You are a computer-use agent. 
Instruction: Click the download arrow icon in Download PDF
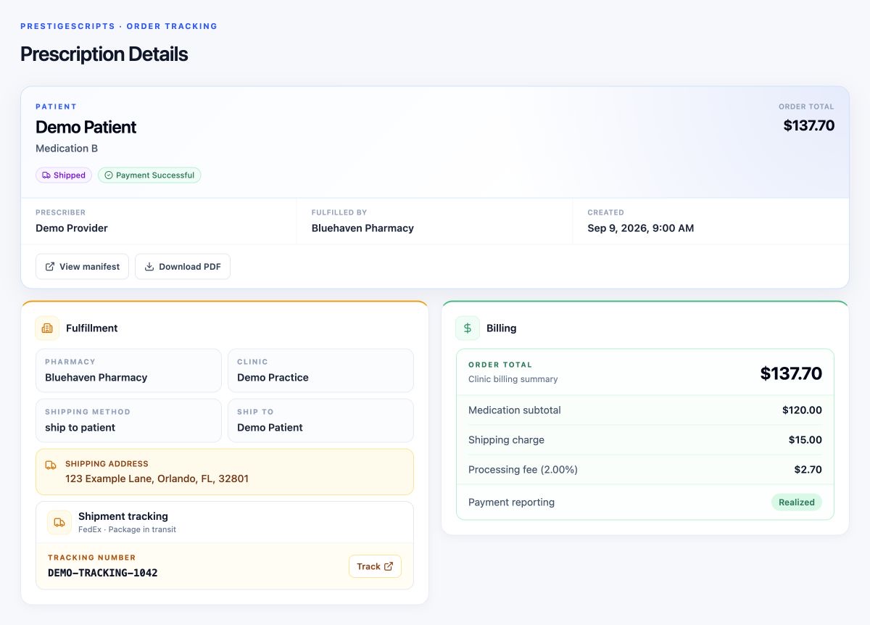(149, 267)
